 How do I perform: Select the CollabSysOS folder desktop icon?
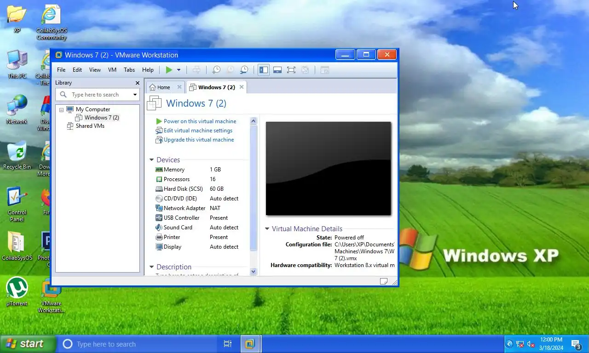pos(17,246)
